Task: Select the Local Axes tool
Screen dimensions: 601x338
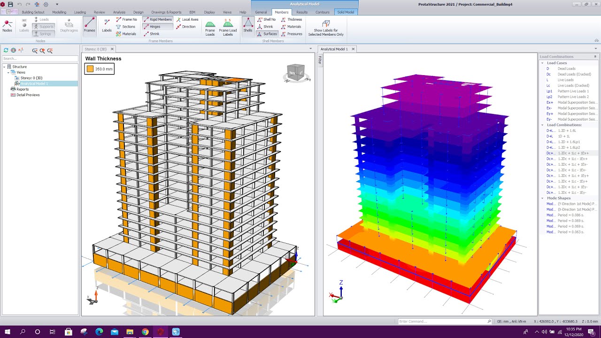Action: pyautogui.click(x=187, y=19)
